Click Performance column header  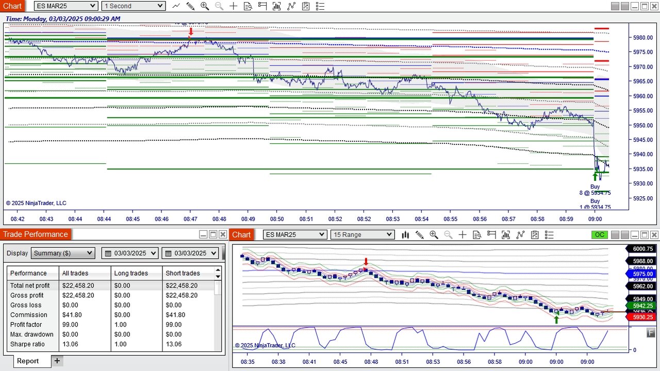pyautogui.click(x=33, y=273)
